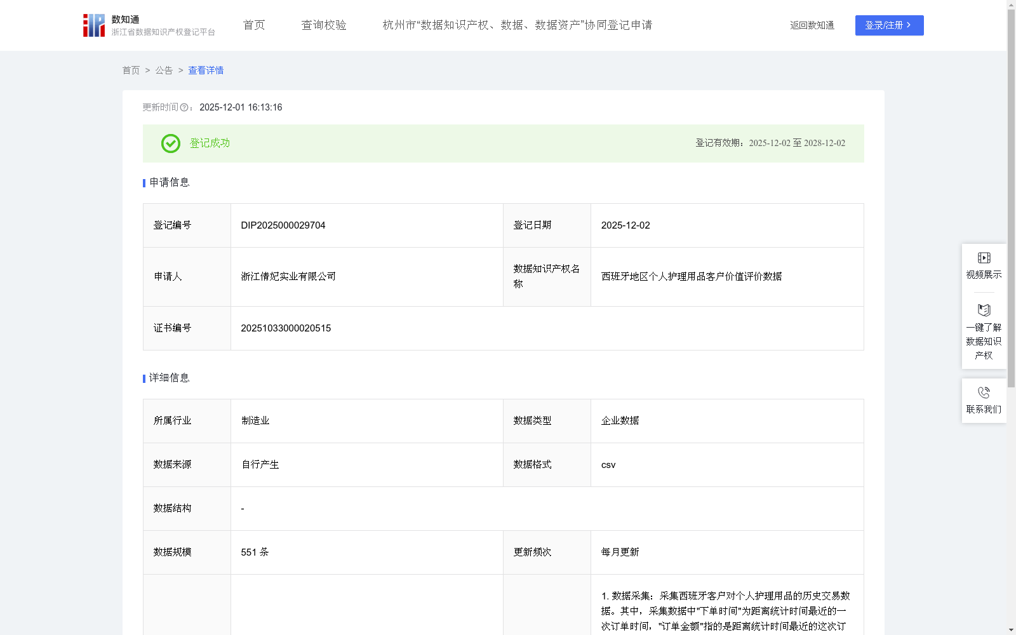
Task: Click the 申请信息 section heading
Action: (170, 183)
